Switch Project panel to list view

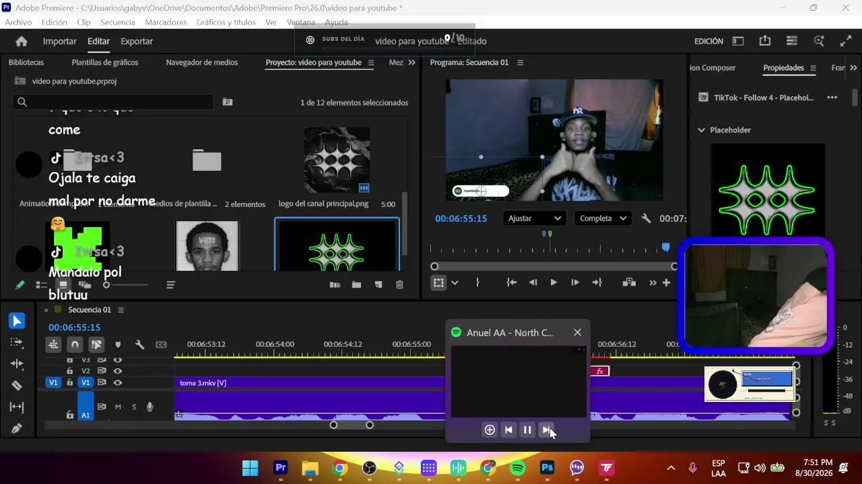point(42,285)
